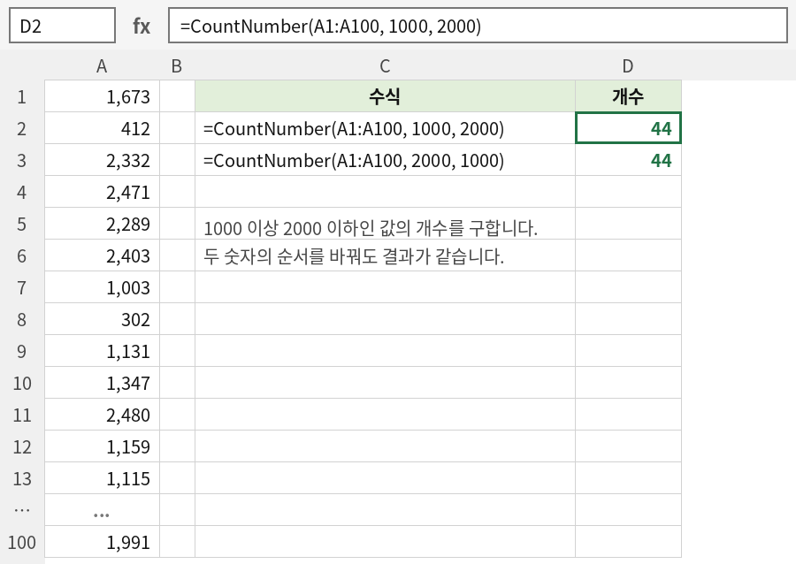Select row 8 header
The height and width of the screenshot is (564, 796).
[22, 319]
